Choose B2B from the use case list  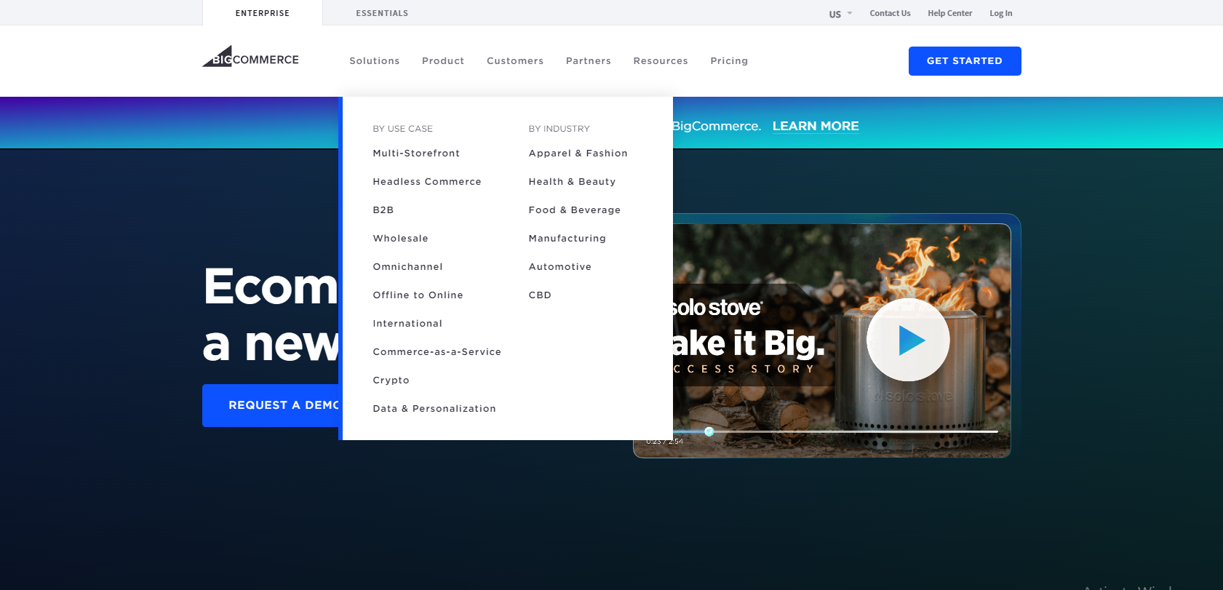383,210
